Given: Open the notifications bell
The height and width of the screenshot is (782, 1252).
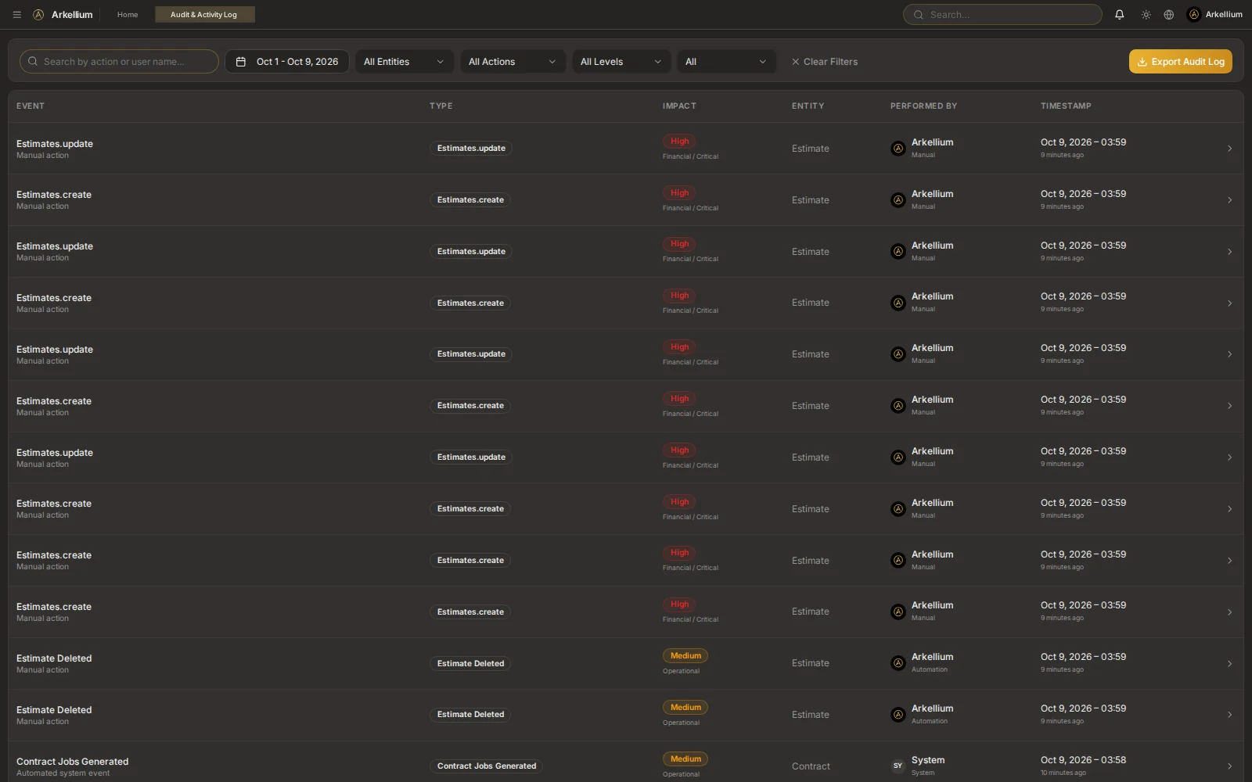Looking at the screenshot, I should click(1119, 15).
